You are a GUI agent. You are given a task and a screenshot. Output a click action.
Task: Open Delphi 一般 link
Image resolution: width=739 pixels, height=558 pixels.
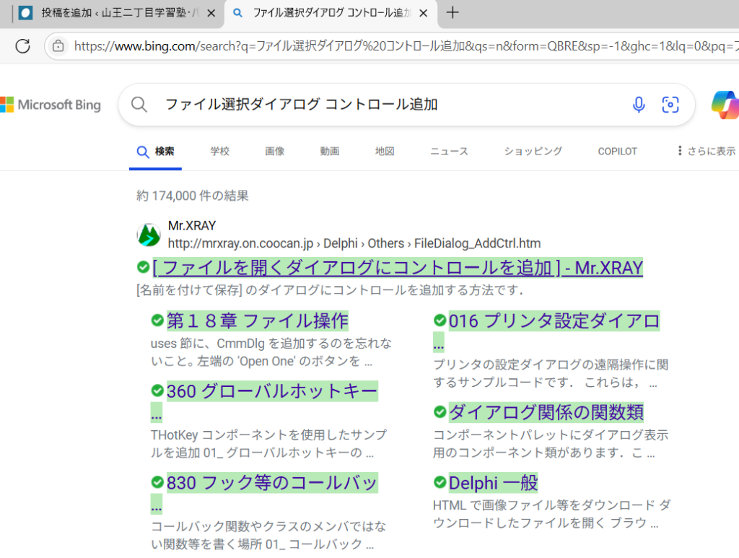click(493, 483)
